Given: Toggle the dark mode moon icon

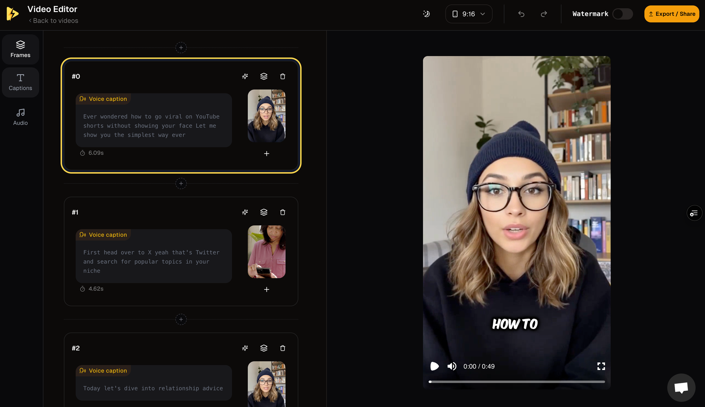Looking at the screenshot, I should 427,14.
